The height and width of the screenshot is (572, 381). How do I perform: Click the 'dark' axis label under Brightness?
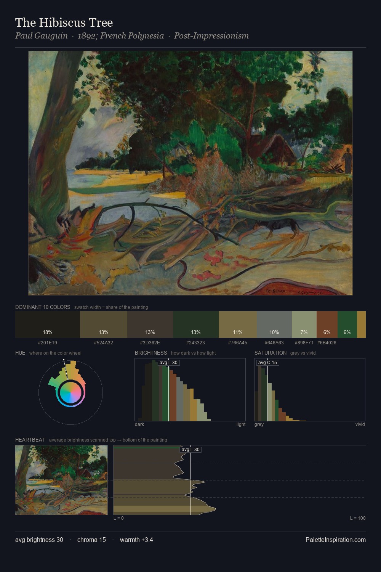(x=139, y=424)
